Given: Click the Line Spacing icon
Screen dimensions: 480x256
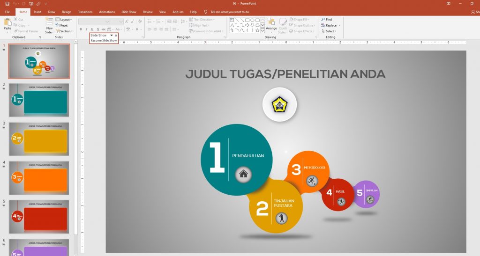Looking at the screenshot, I should pos(183,22).
